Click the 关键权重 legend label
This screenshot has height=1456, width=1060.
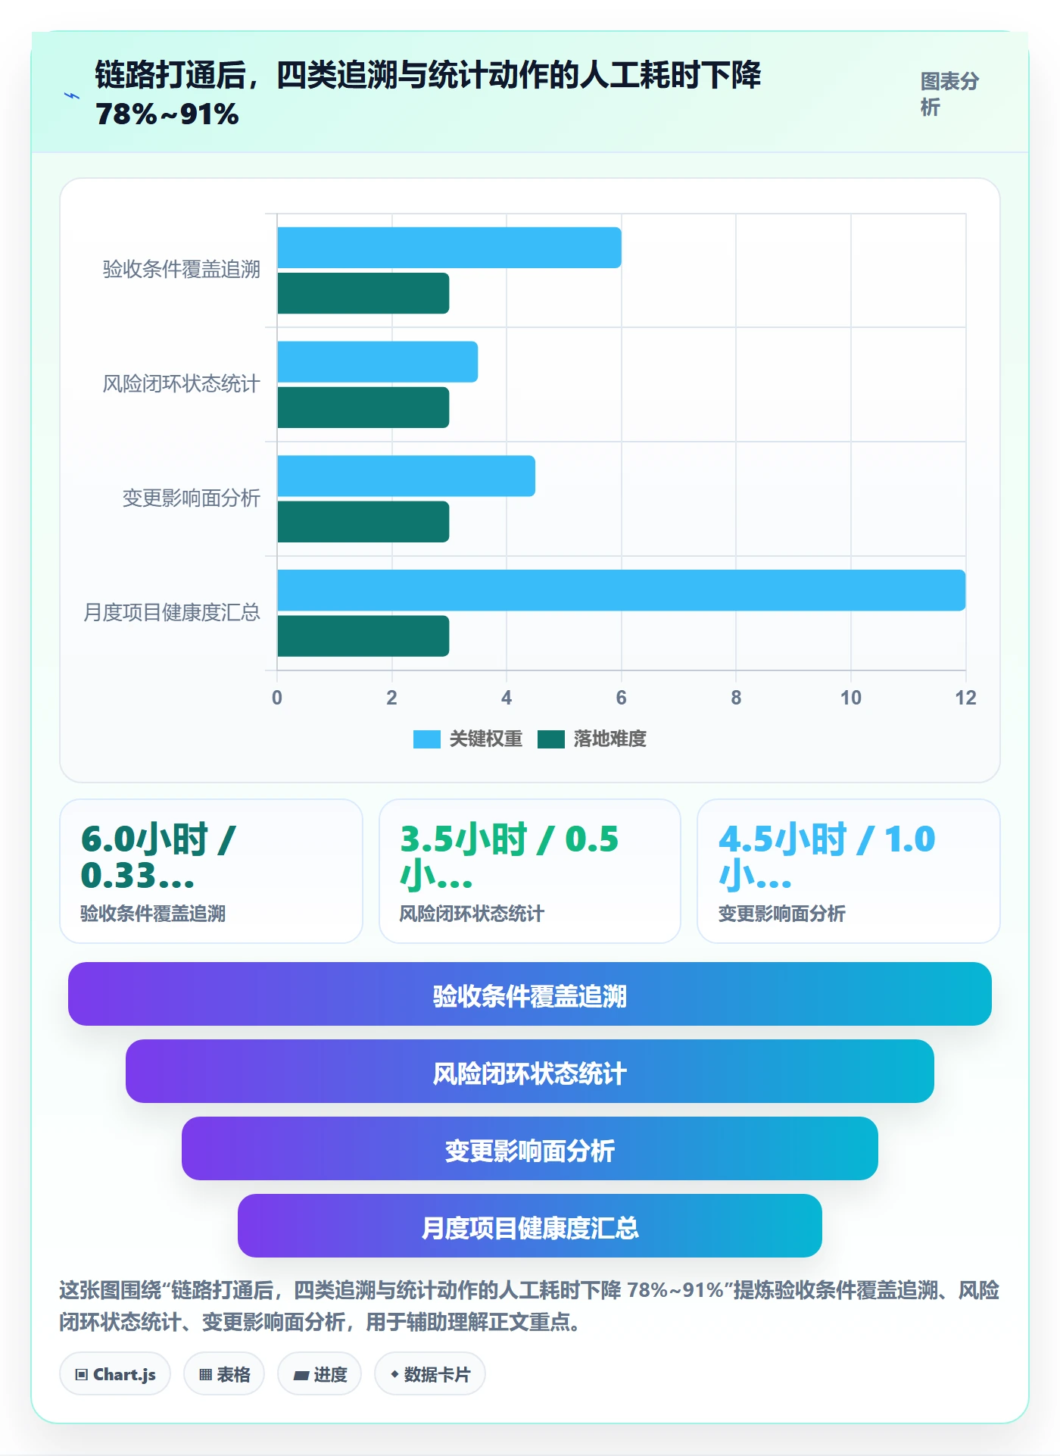coord(485,739)
